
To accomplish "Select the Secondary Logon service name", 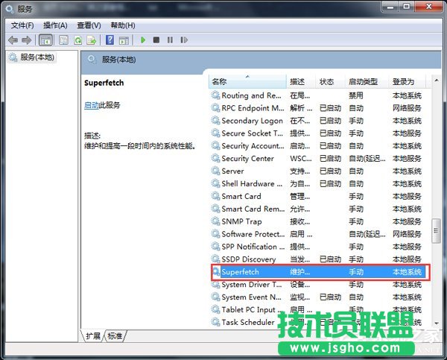I will [253, 121].
